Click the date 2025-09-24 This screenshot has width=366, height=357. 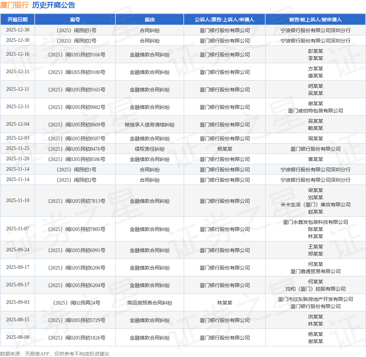point(18,250)
